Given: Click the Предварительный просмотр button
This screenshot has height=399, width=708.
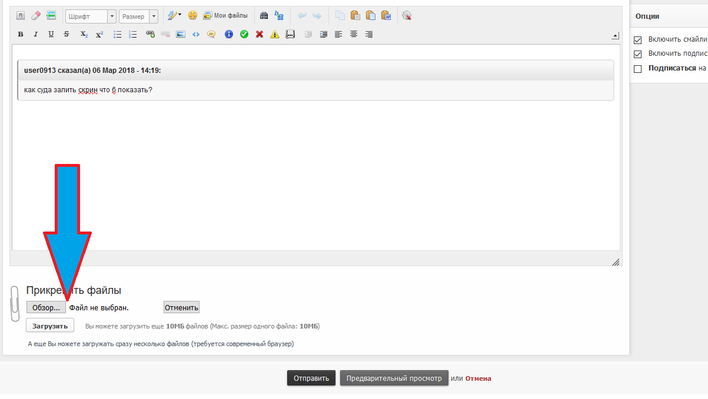Looking at the screenshot, I should point(394,378).
